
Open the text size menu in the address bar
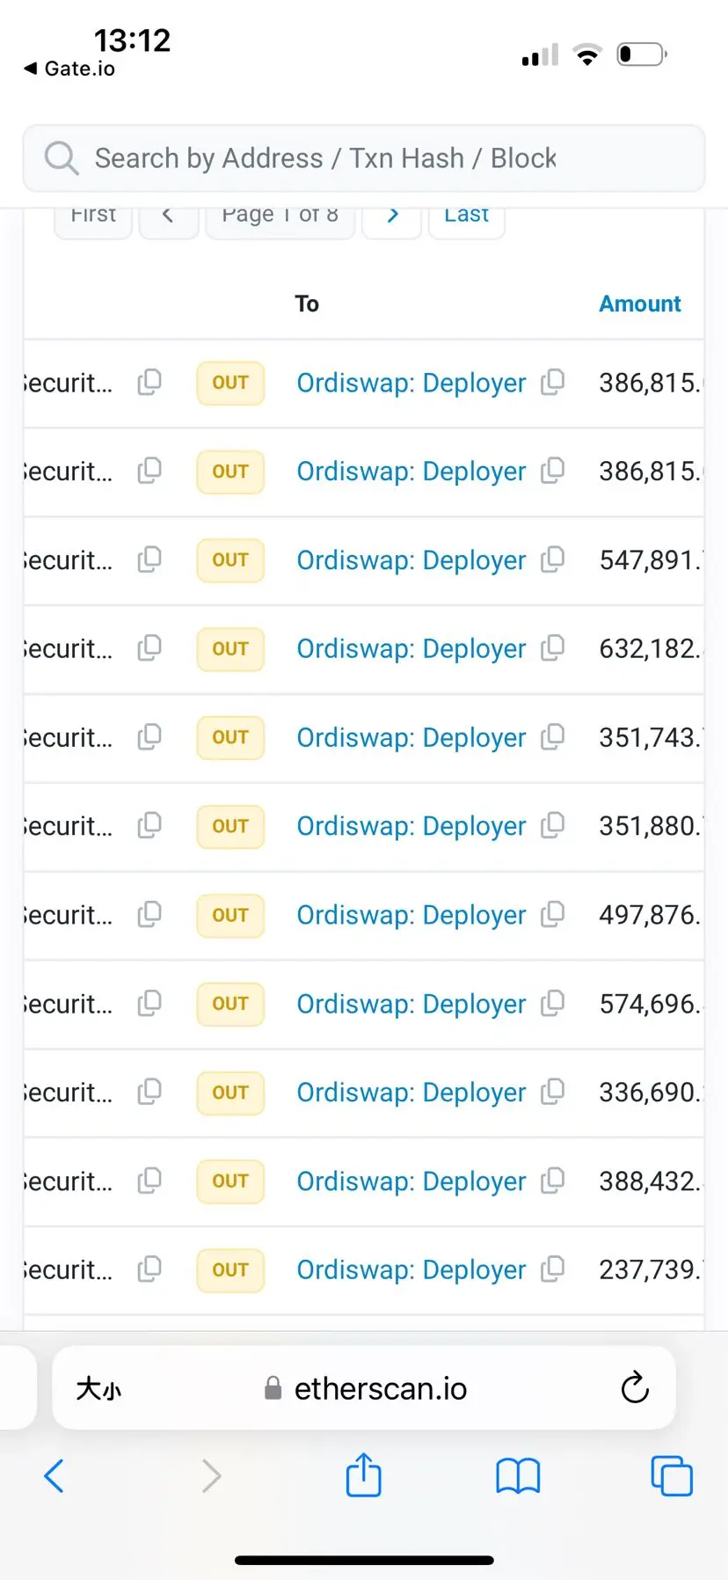(x=98, y=1388)
